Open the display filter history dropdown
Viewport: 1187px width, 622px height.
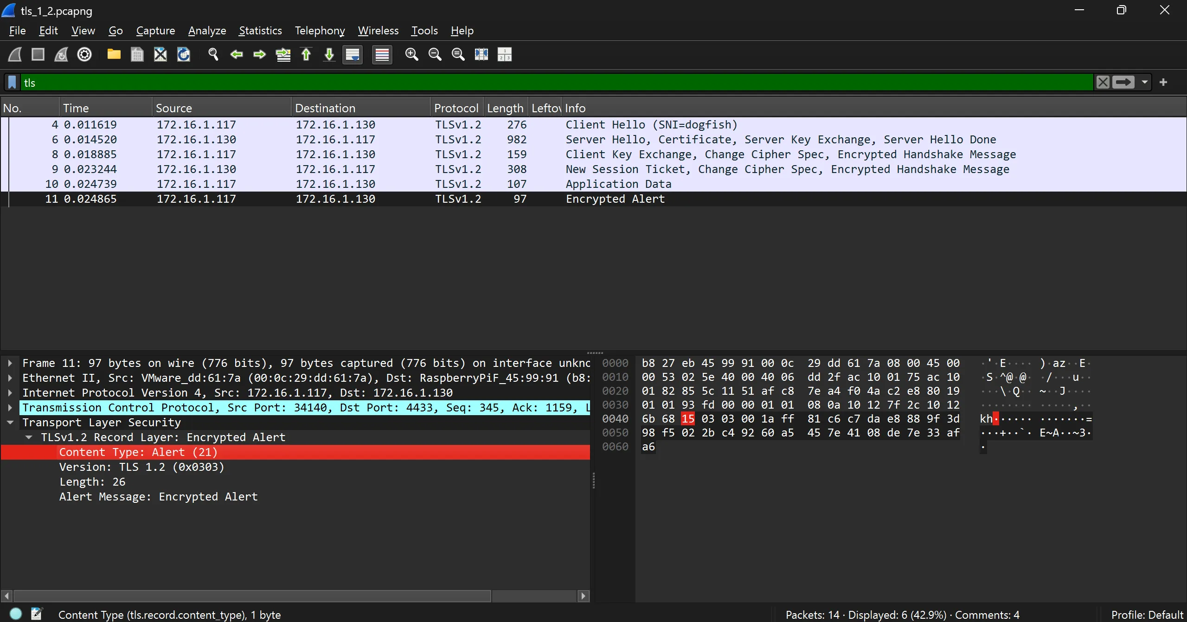[x=1144, y=83]
